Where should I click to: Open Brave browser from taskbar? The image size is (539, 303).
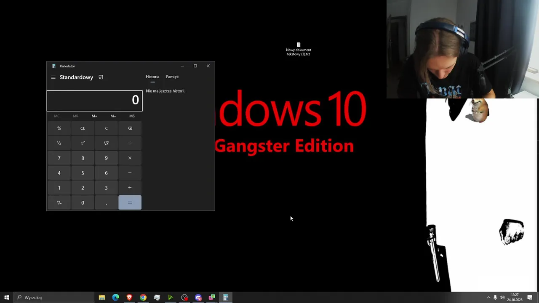(x=129, y=298)
